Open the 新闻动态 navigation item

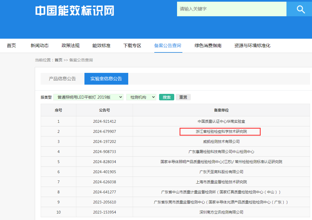click(40, 46)
